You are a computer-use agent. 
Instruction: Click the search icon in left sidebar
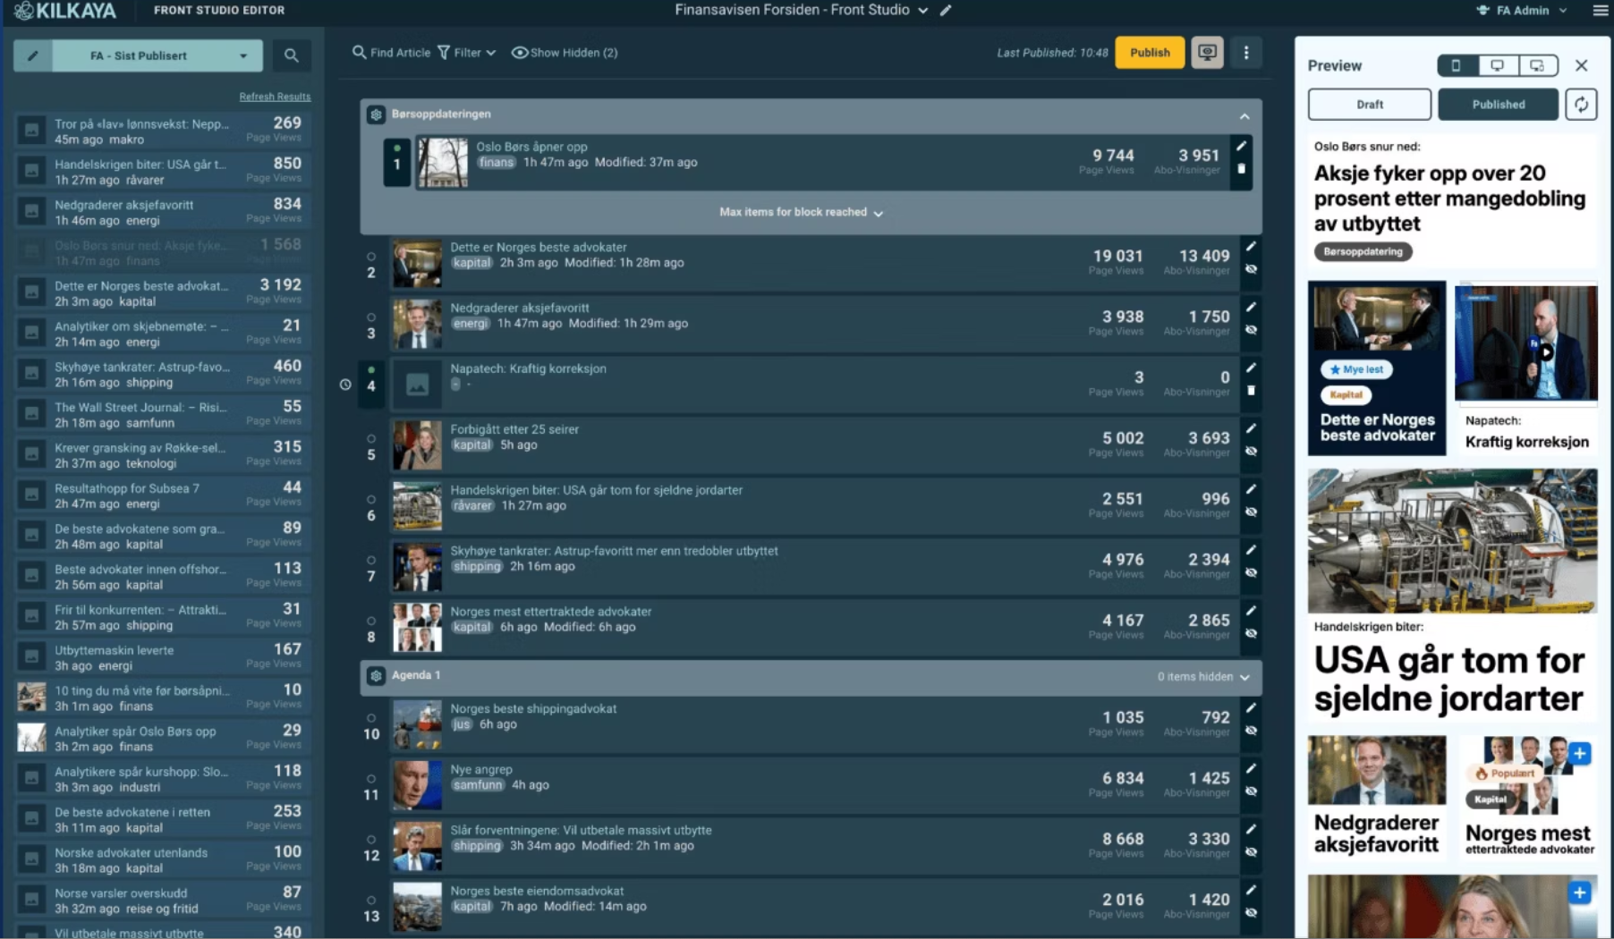(x=291, y=55)
